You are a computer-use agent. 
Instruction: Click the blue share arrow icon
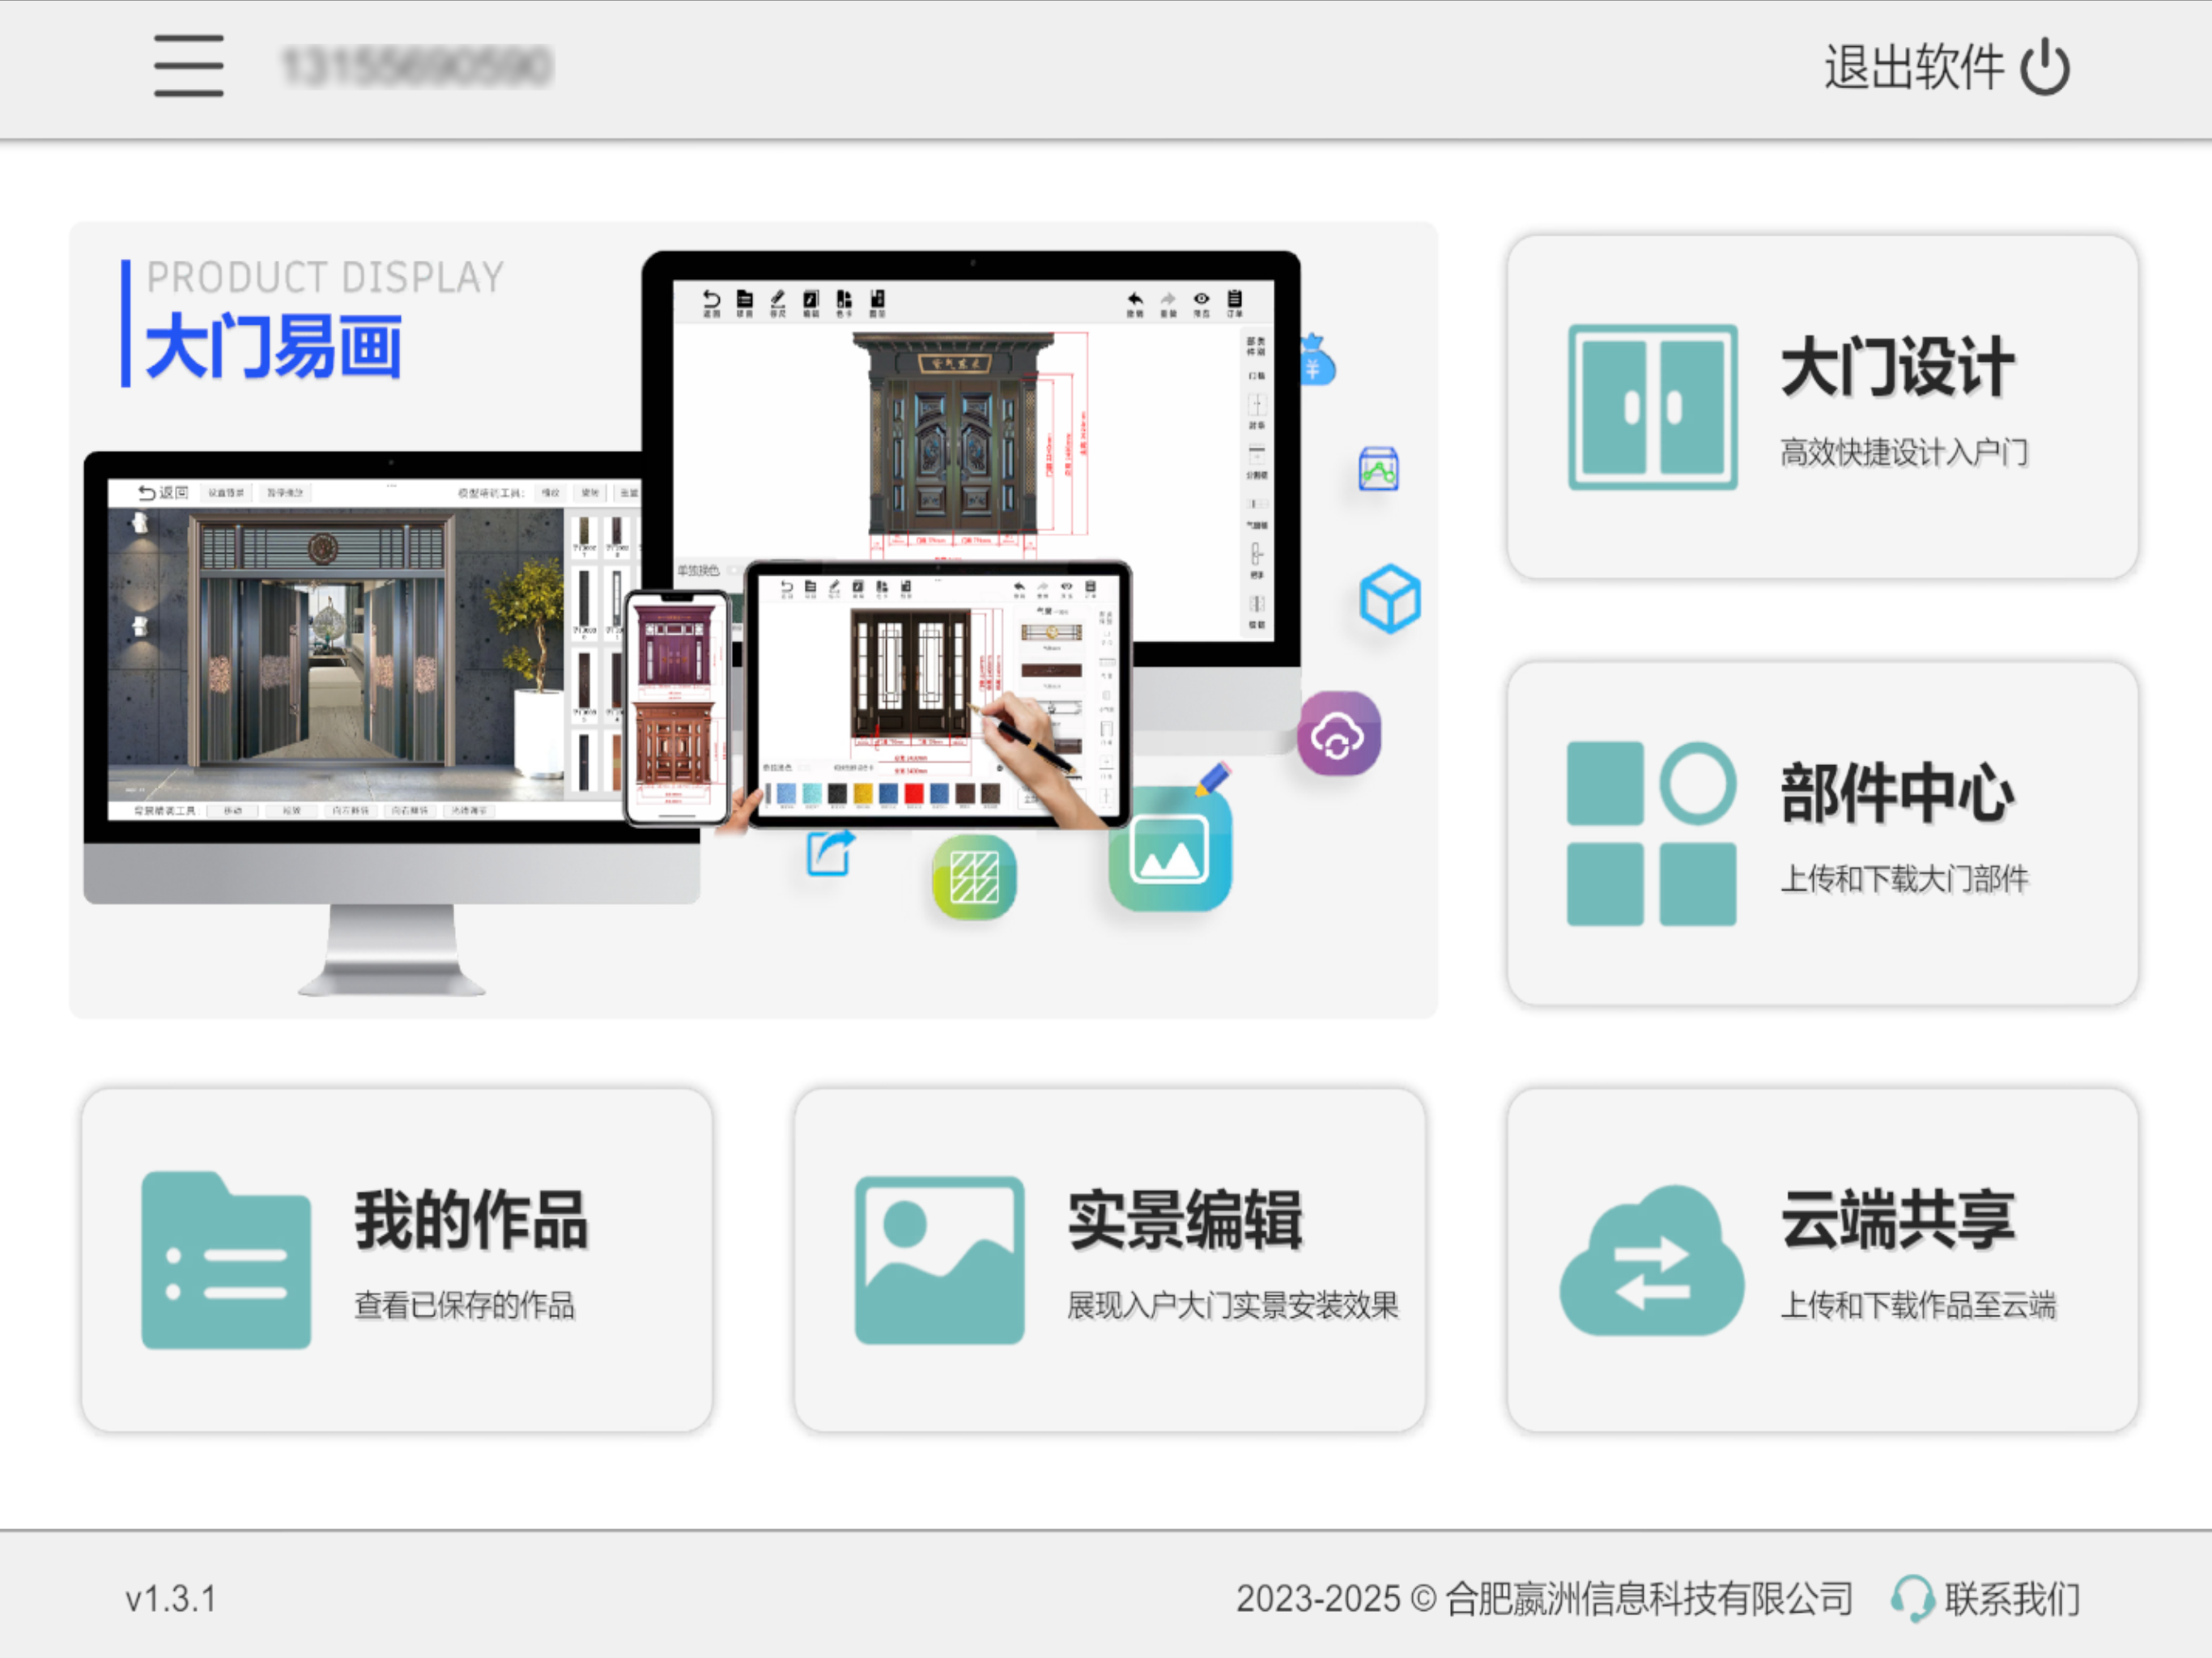tap(830, 853)
